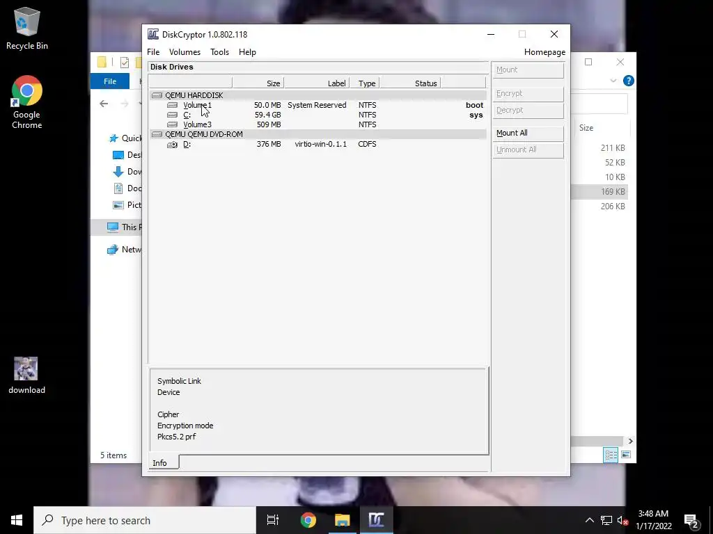The image size is (713, 534).
Task: Click the Mount button
Action: click(528, 70)
